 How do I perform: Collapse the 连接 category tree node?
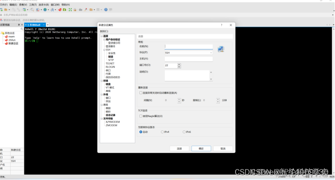[101, 36]
